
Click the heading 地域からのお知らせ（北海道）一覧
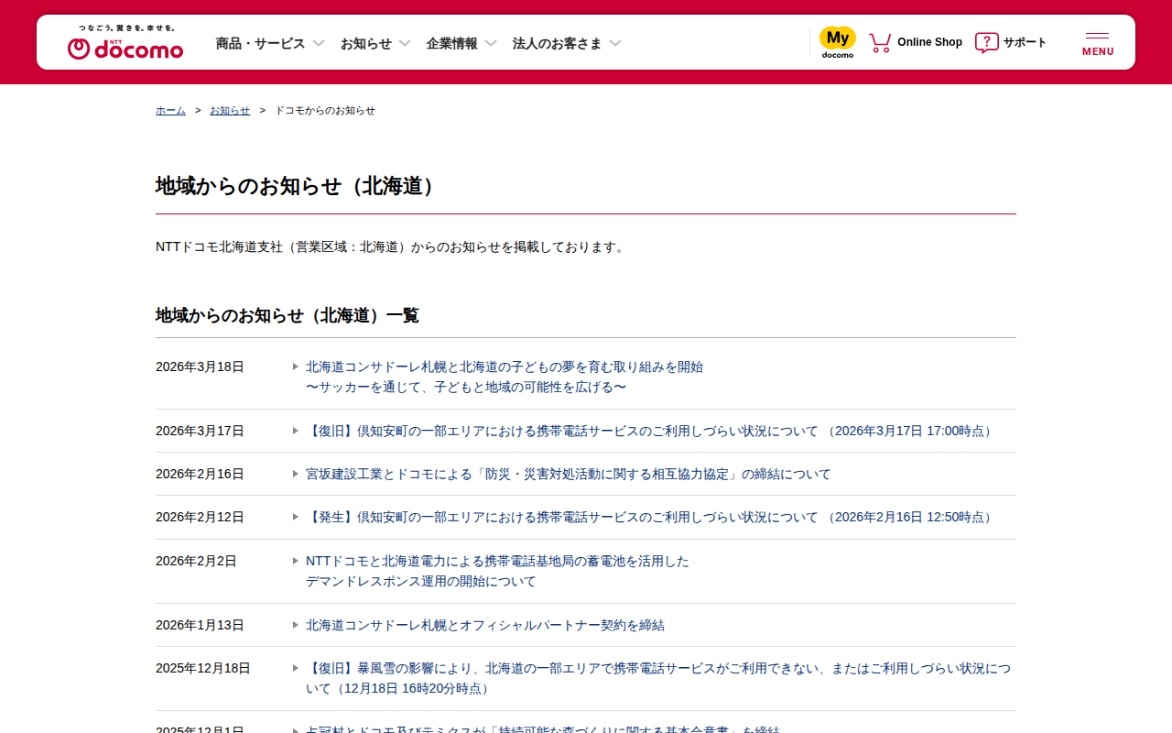pos(288,315)
